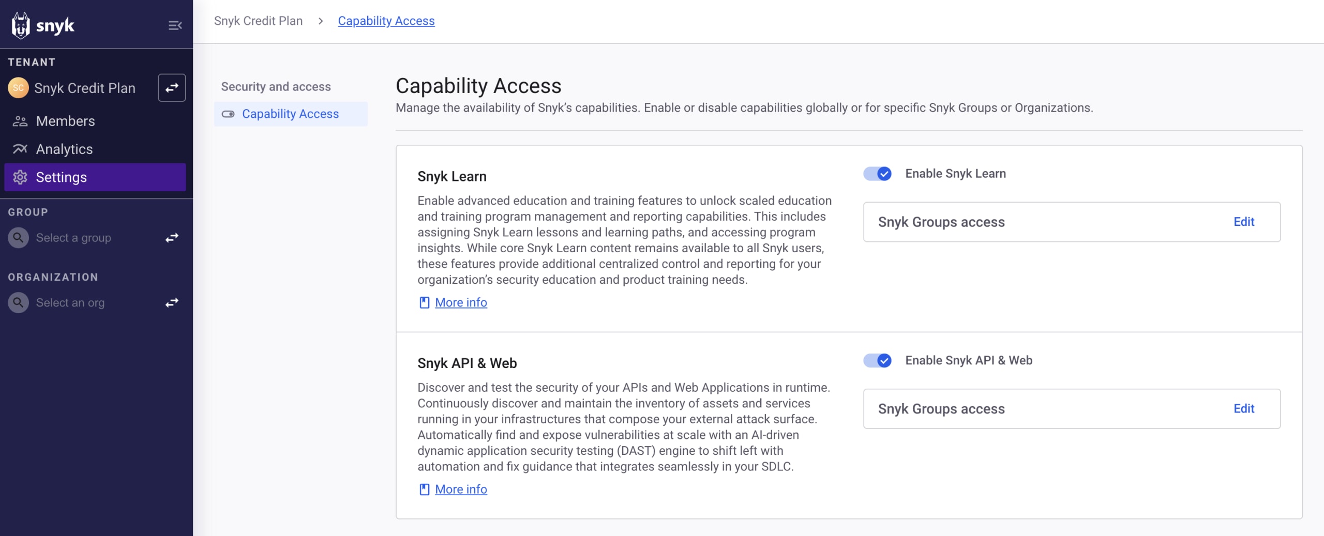The width and height of the screenshot is (1324, 536).
Task: Click the SC tenant avatar
Action: coord(18,88)
